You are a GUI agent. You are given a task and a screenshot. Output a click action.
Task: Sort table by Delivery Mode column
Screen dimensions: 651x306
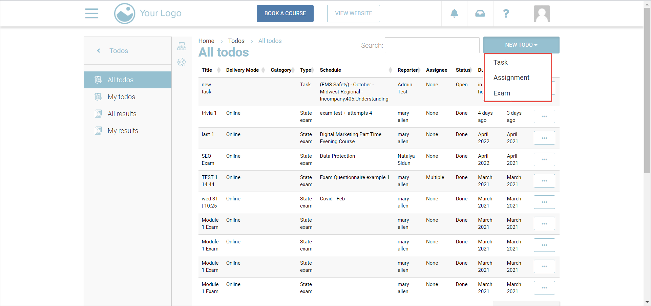coord(243,70)
